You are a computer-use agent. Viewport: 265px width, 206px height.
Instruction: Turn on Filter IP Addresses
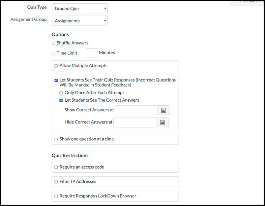(56, 182)
